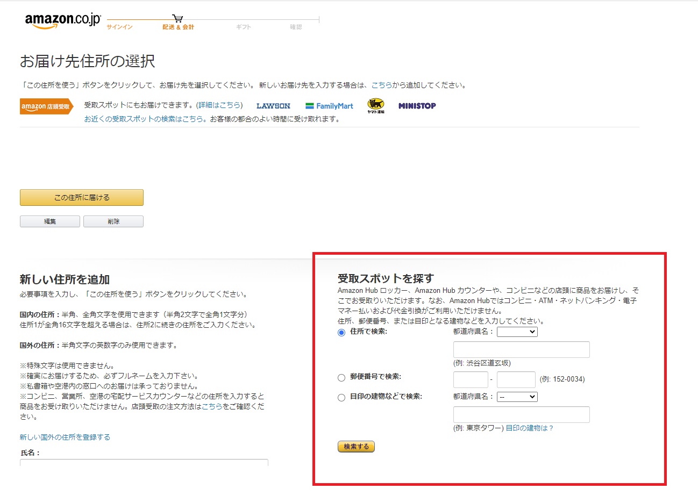Click the FamilyMart logo
Image resolution: width=698 pixels, height=503 pixels.
coord(329,106)
